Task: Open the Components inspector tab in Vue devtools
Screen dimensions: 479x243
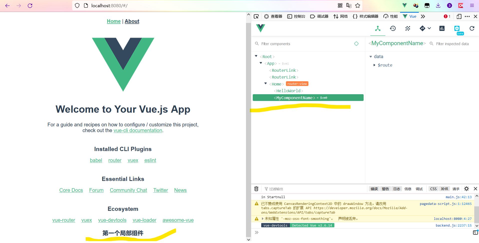Action: click(378, 28)
